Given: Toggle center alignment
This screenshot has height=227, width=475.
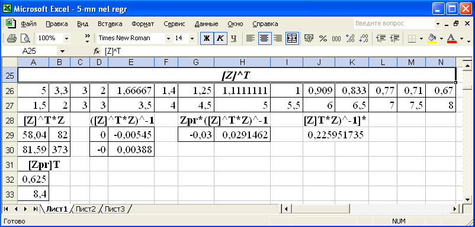Looking at the screenshot, I should click(265, 38).
